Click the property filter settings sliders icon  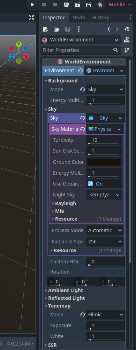pyautogui.click(x=127, y=50)
